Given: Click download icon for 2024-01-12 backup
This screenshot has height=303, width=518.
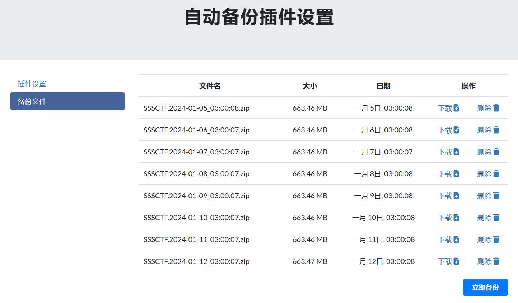Looking at the screenshot, I should pos(456,261).
